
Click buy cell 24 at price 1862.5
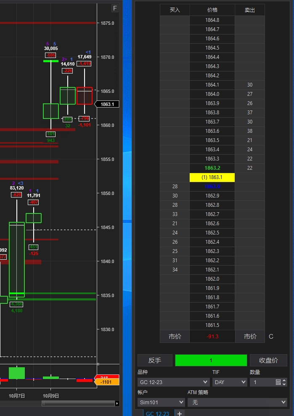(x=175, y=233)
